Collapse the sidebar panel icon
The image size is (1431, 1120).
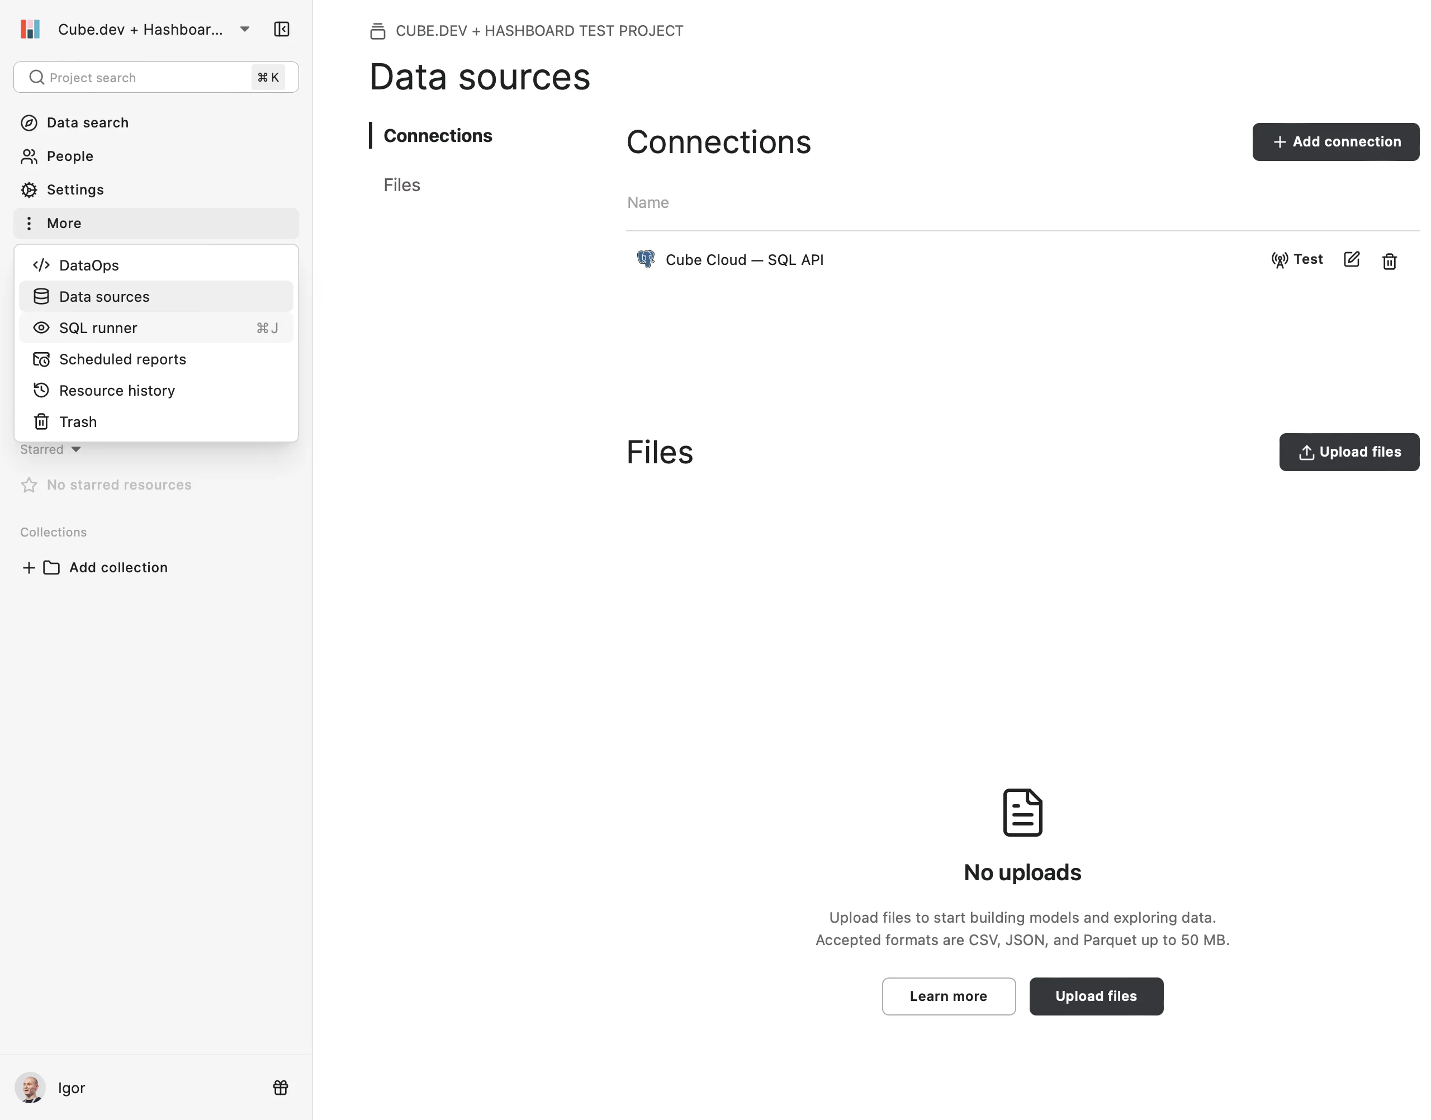(281, 30)
